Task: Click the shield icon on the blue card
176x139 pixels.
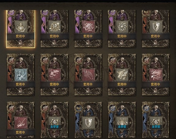Action: coord(88,123)
